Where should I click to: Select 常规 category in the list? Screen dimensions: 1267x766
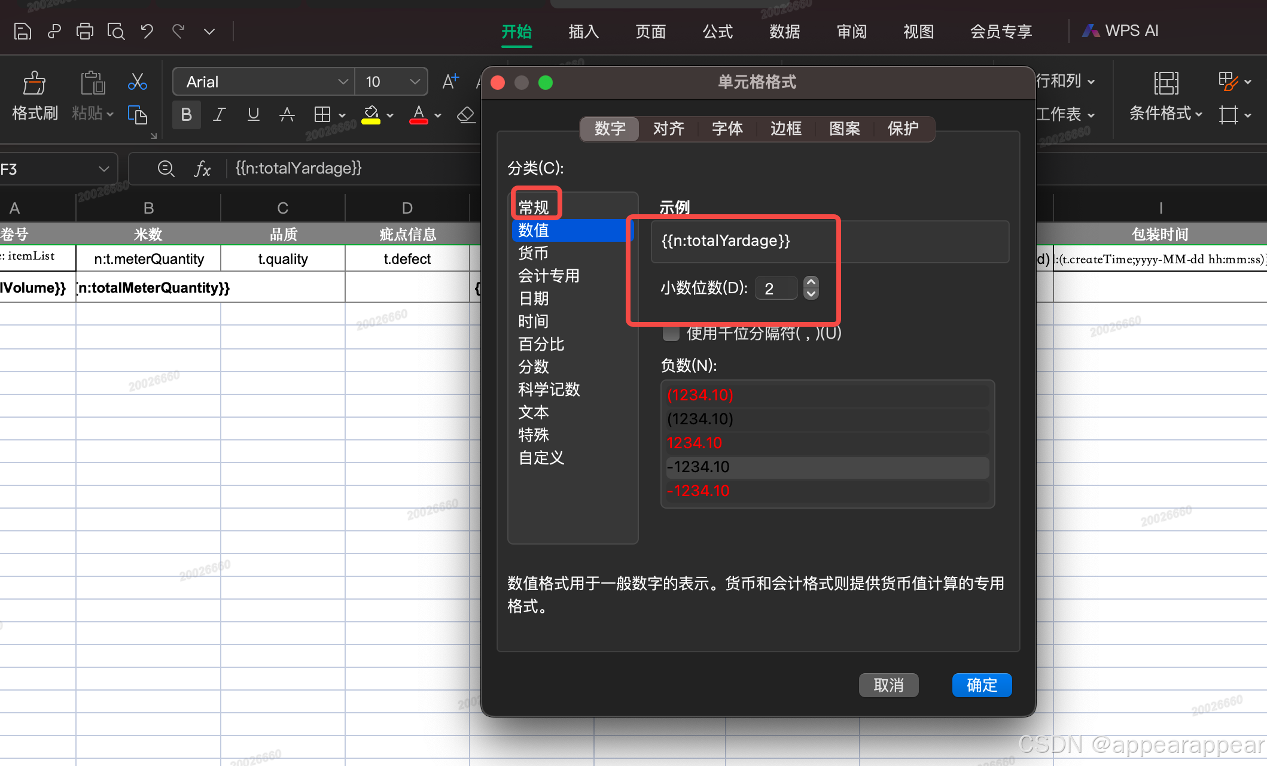coord(534,207)
